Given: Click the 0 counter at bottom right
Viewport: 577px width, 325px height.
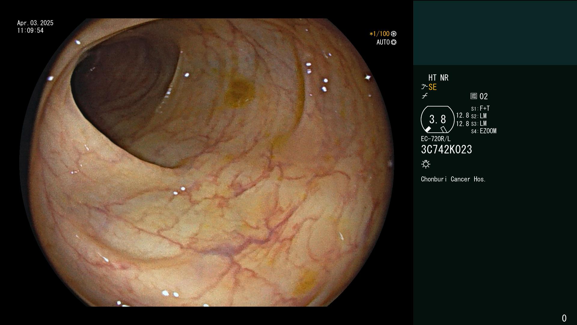Looking at the screenshot, I should 564,318.
